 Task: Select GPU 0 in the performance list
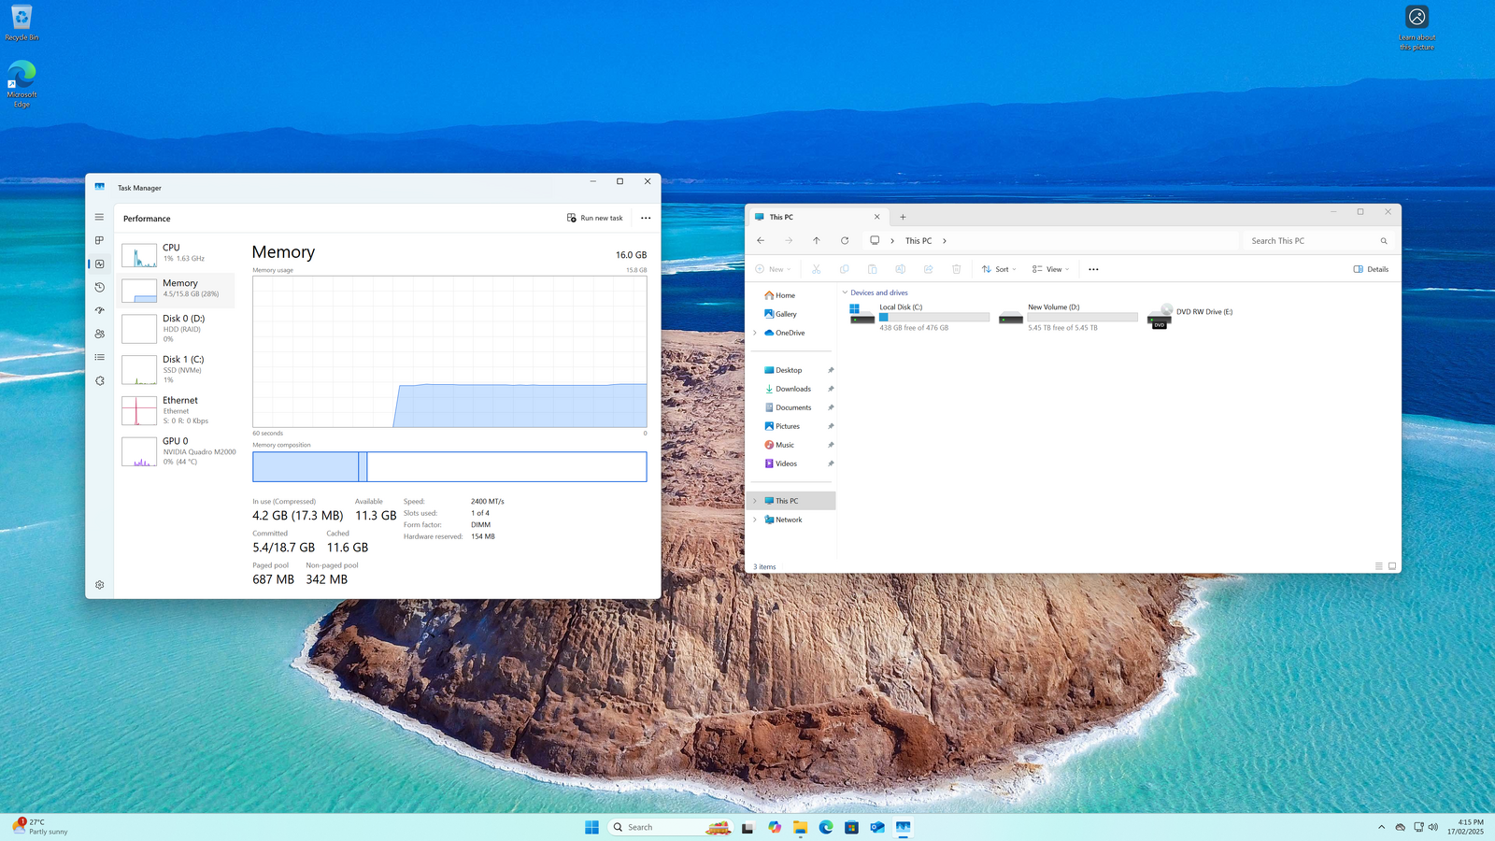pos(177,451)
